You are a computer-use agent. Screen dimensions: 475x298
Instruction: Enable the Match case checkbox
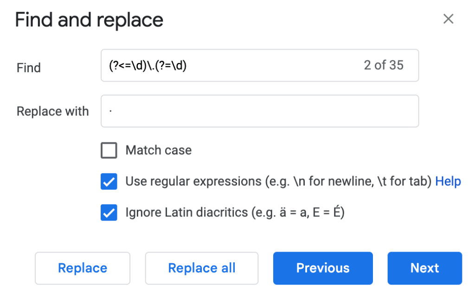tap(109, 151)
